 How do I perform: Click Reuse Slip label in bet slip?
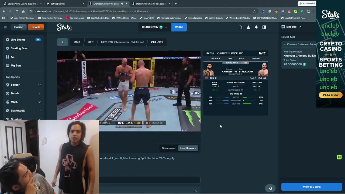[x=288, y=37]
